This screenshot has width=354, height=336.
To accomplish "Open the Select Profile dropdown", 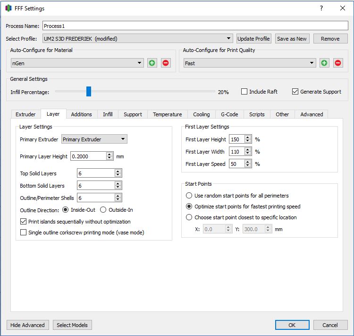I will 229,39.
